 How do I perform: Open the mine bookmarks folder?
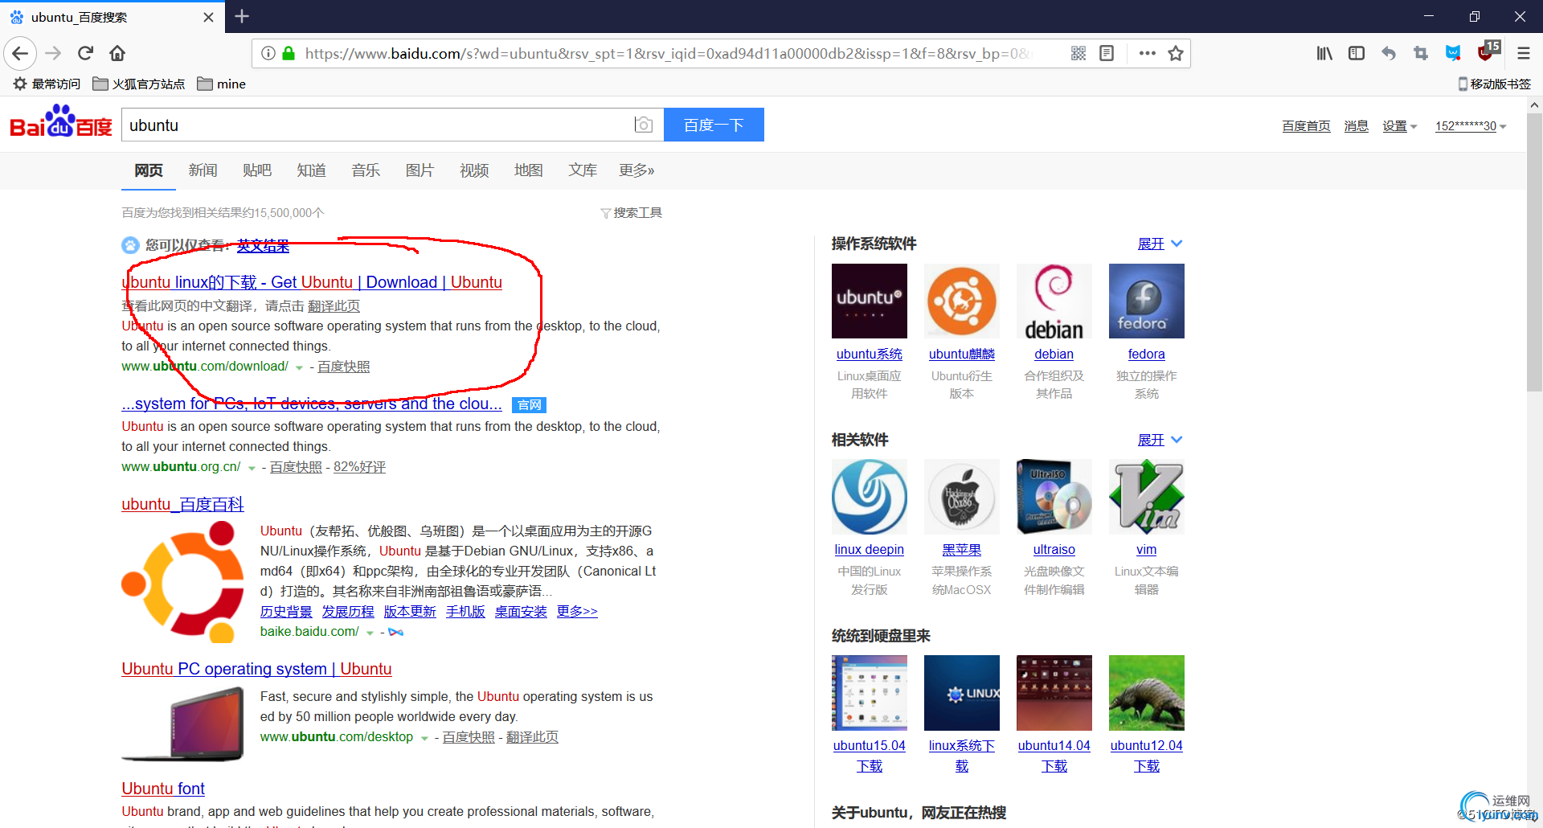[x=221, y=84]
